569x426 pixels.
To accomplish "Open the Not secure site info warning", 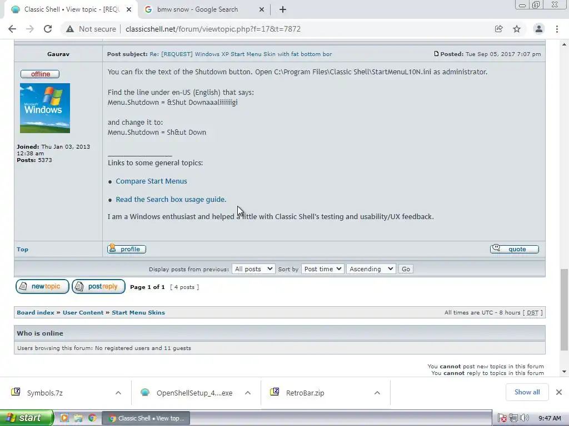I will coord(91,29).
